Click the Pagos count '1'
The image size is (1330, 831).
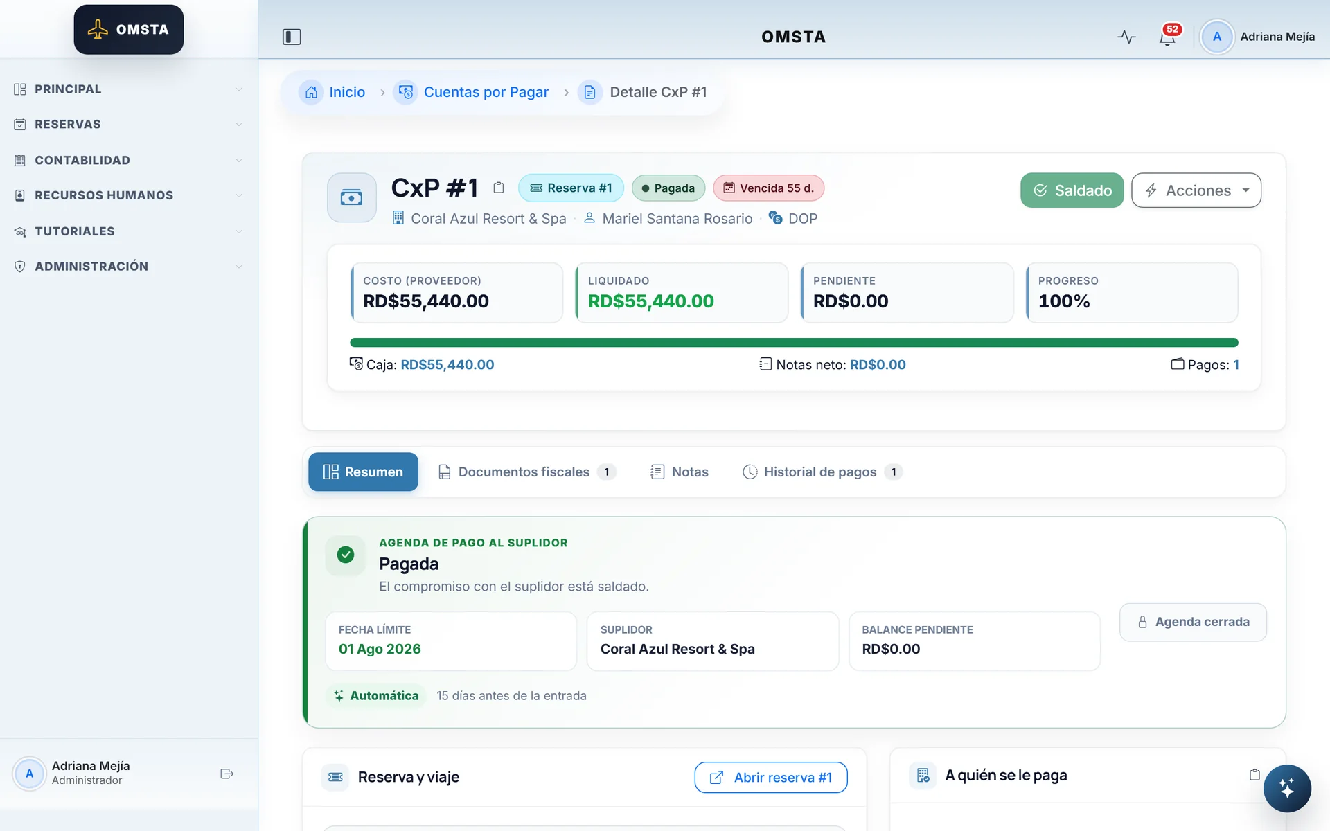(x=1236, y=365)
